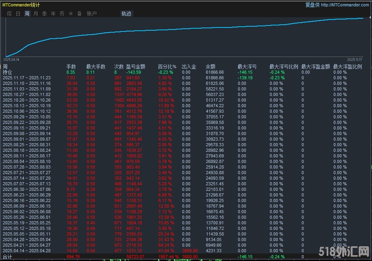Click the 最大浮亏 column header

pos(247,67)
